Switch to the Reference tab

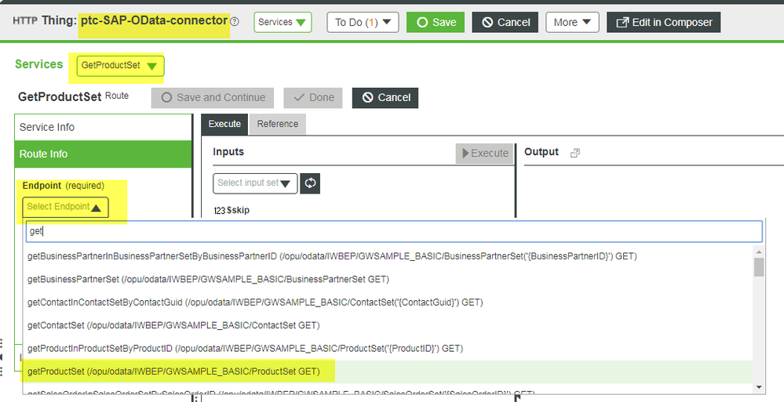278,125
